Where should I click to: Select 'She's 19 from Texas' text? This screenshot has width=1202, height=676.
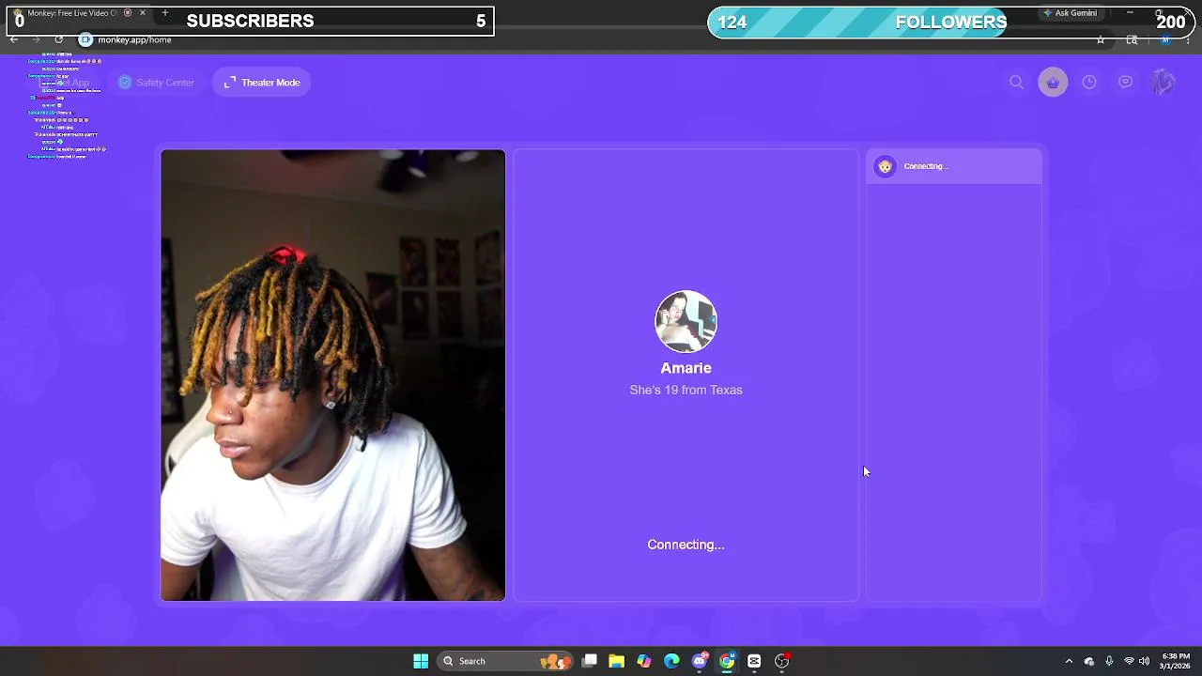pos(686,390)
